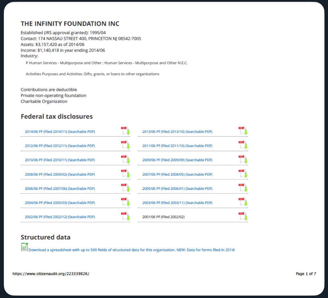328x298 pixels.
Task: Open the 2005/06 PF (Filed 2006/01) link
Action: tap(177, 188)
